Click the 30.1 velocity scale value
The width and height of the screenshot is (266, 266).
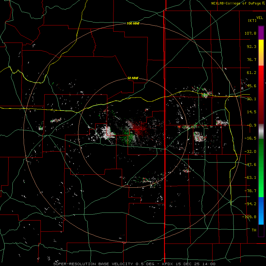click(x=252, y=99)
